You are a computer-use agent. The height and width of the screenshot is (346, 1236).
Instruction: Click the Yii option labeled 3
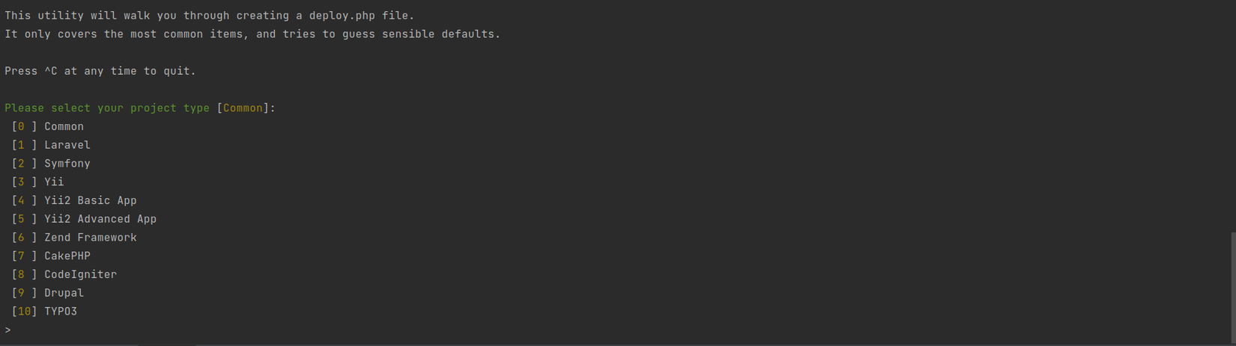click(x=54, y=182)
